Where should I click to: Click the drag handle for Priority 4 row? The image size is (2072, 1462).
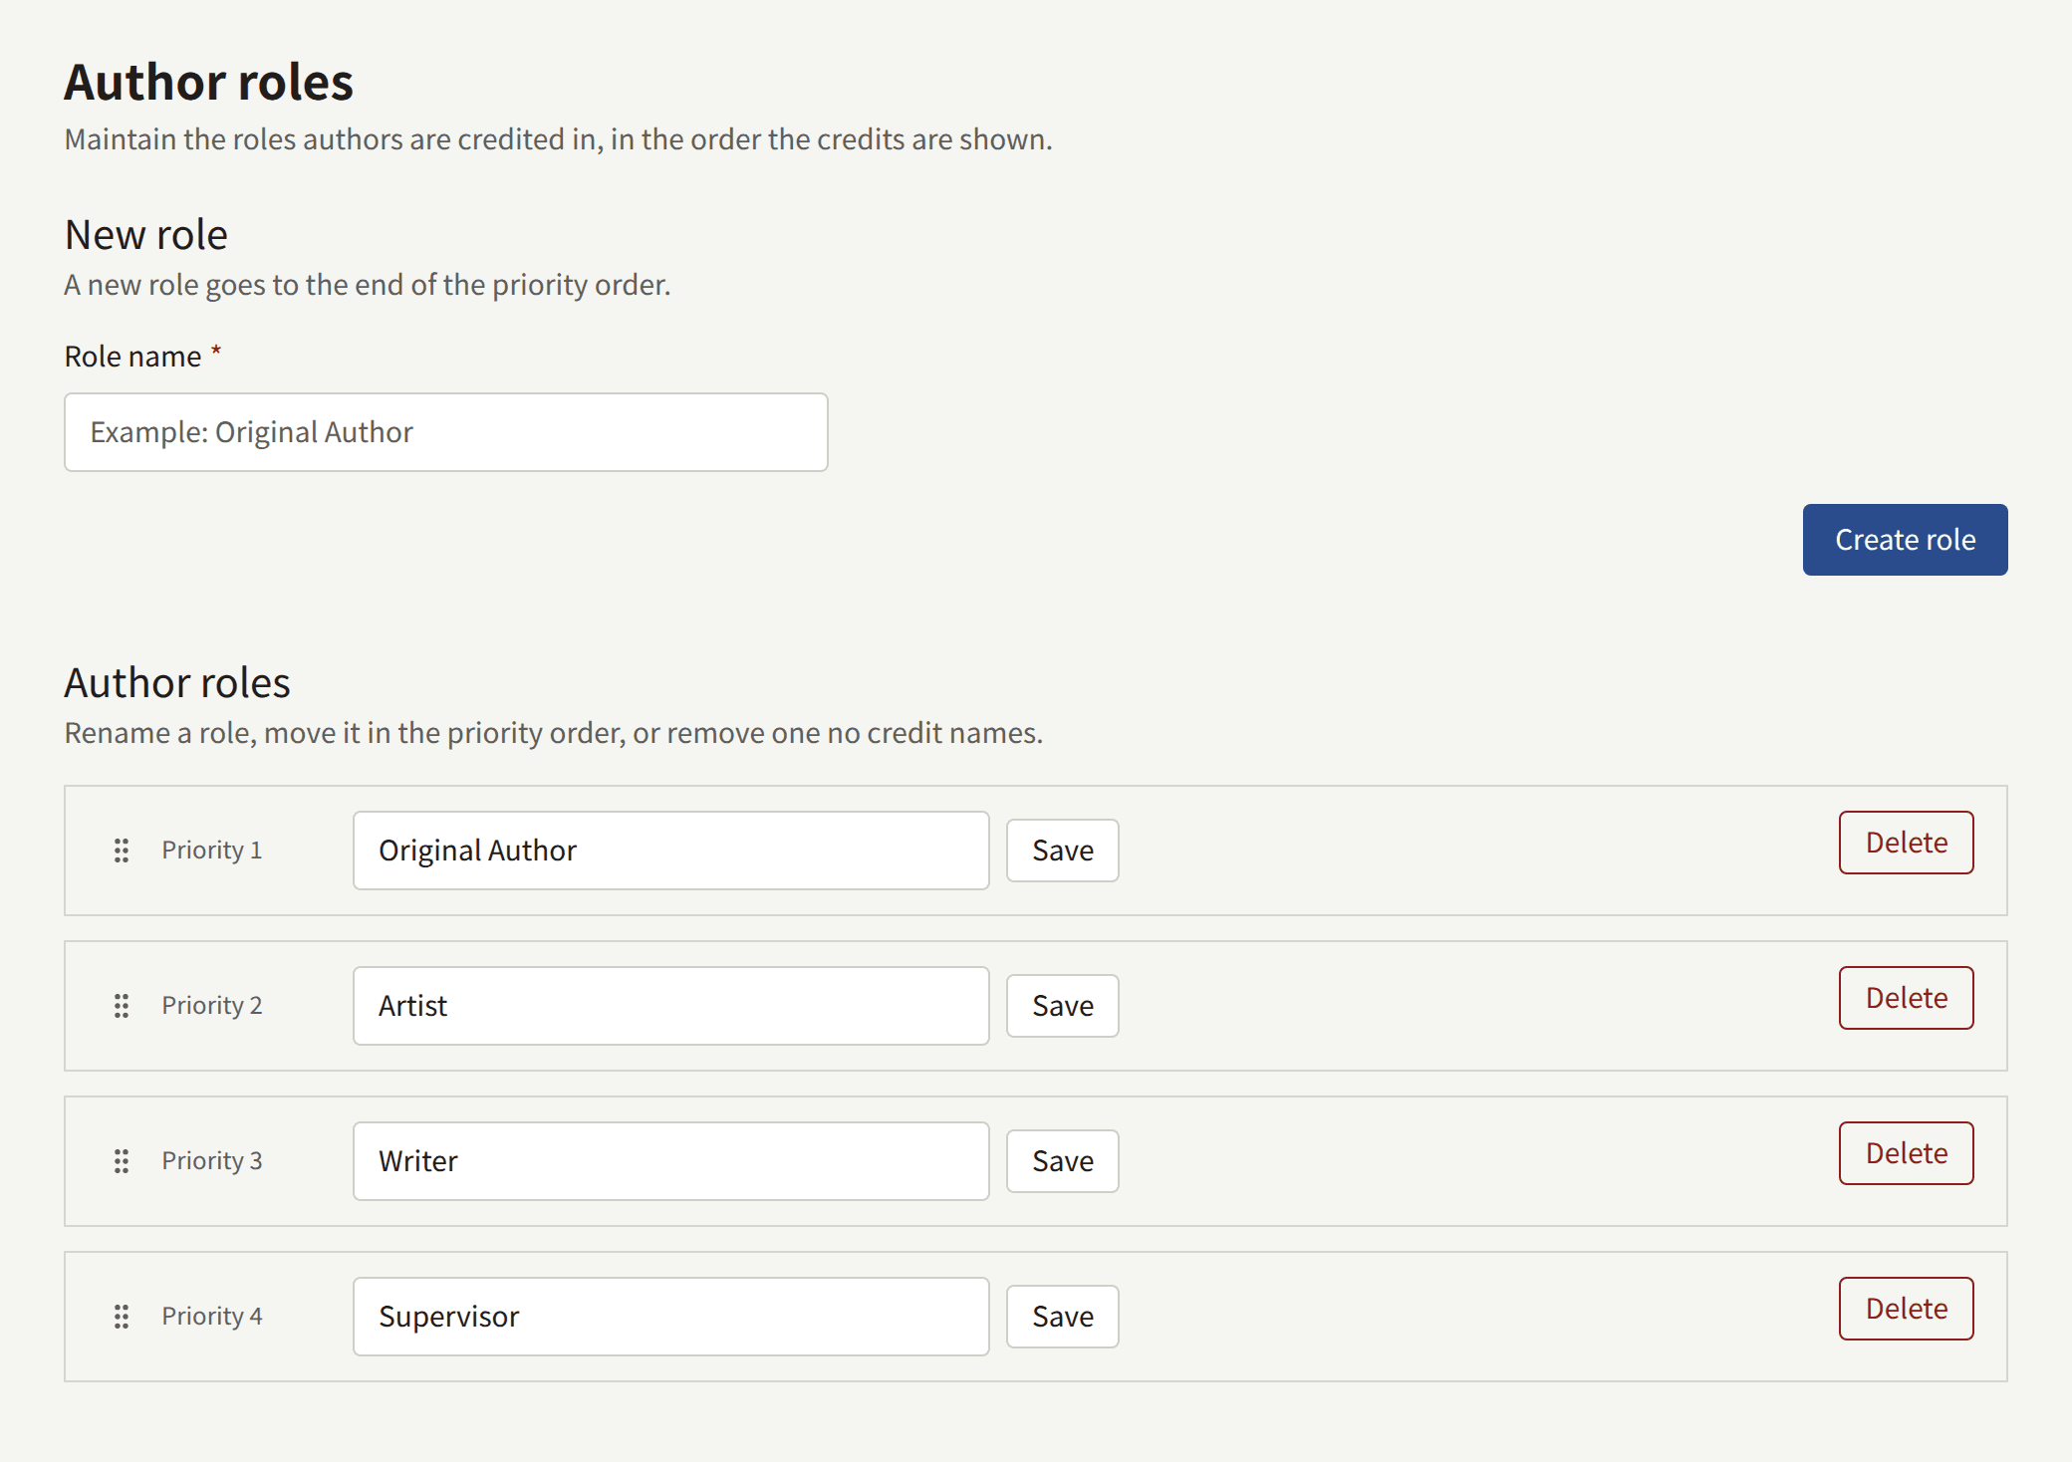pos(122,1317)
